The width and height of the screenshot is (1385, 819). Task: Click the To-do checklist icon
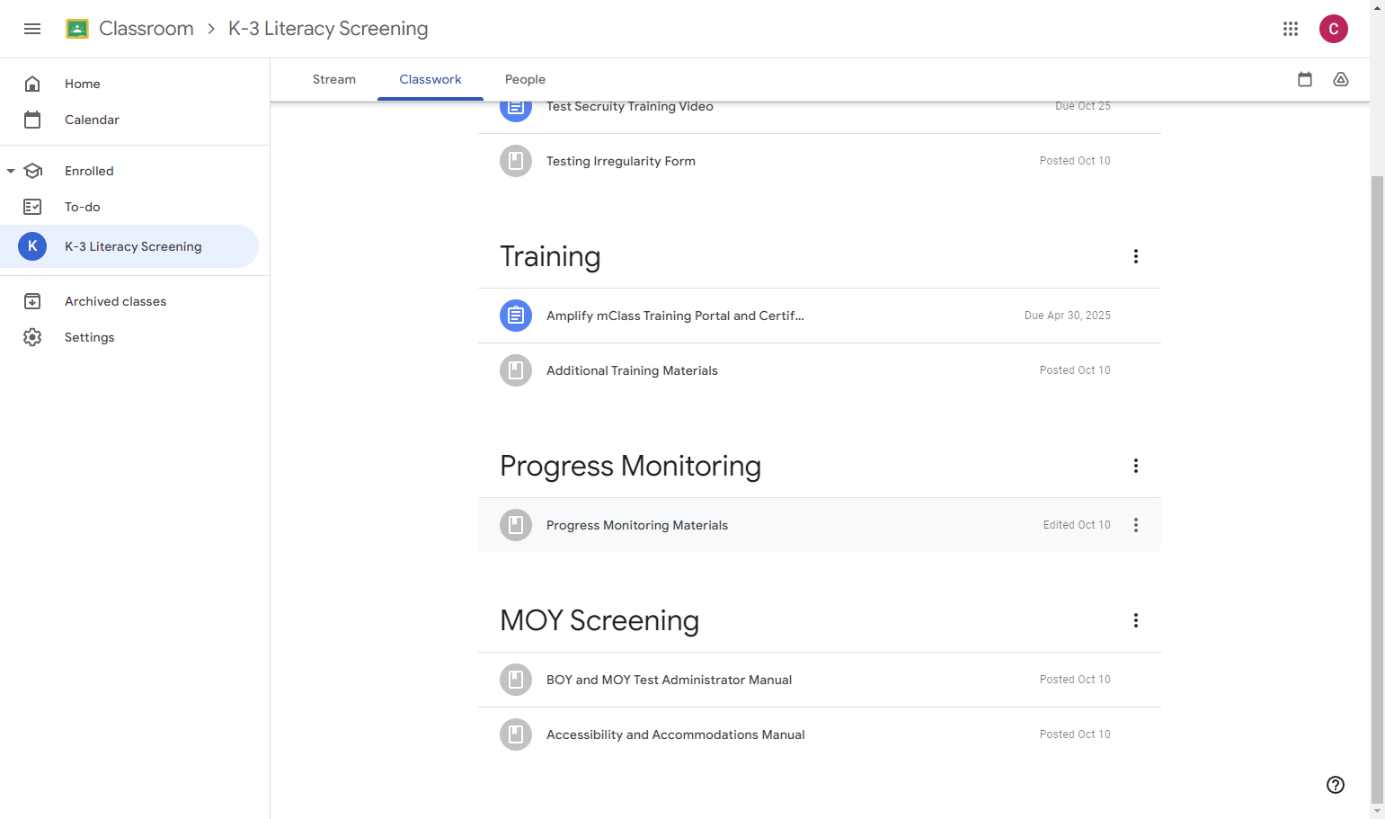point(32,207)
